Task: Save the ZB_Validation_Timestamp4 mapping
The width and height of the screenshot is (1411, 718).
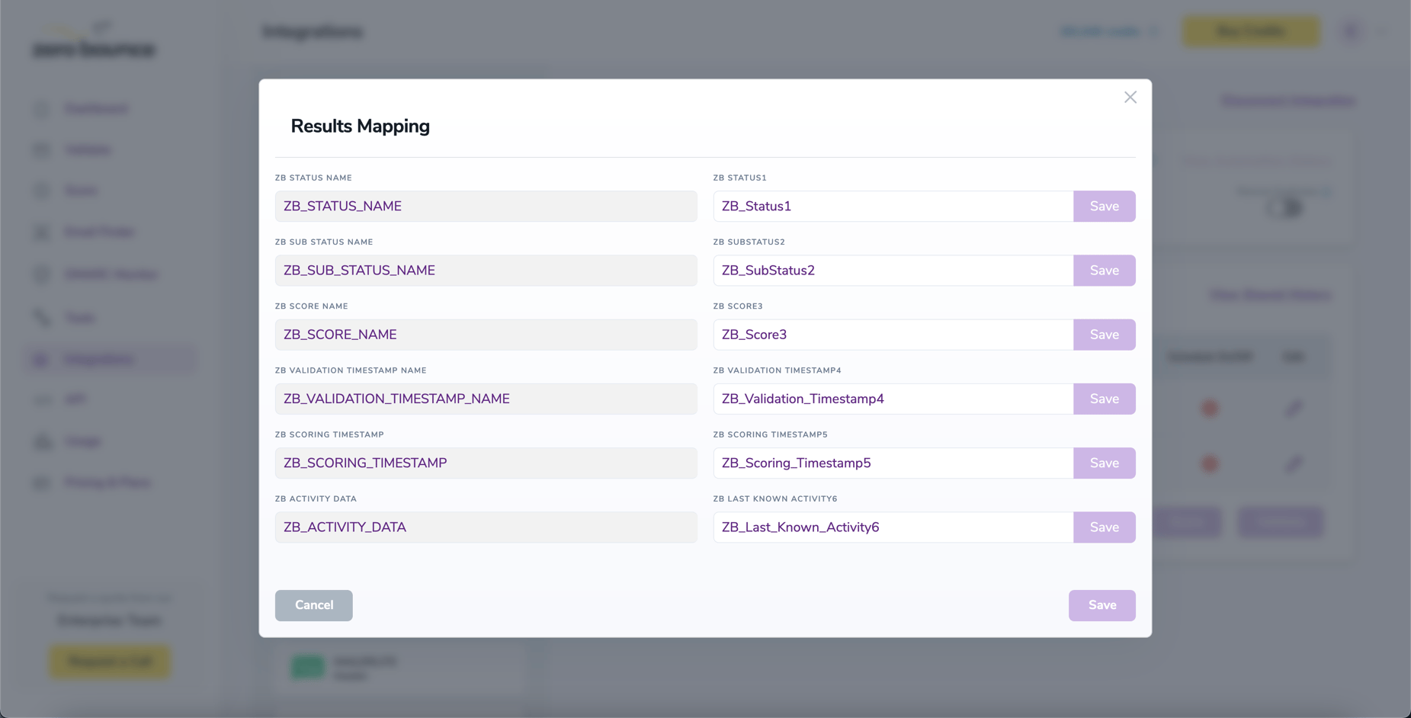Action: tap(1104, 399)
